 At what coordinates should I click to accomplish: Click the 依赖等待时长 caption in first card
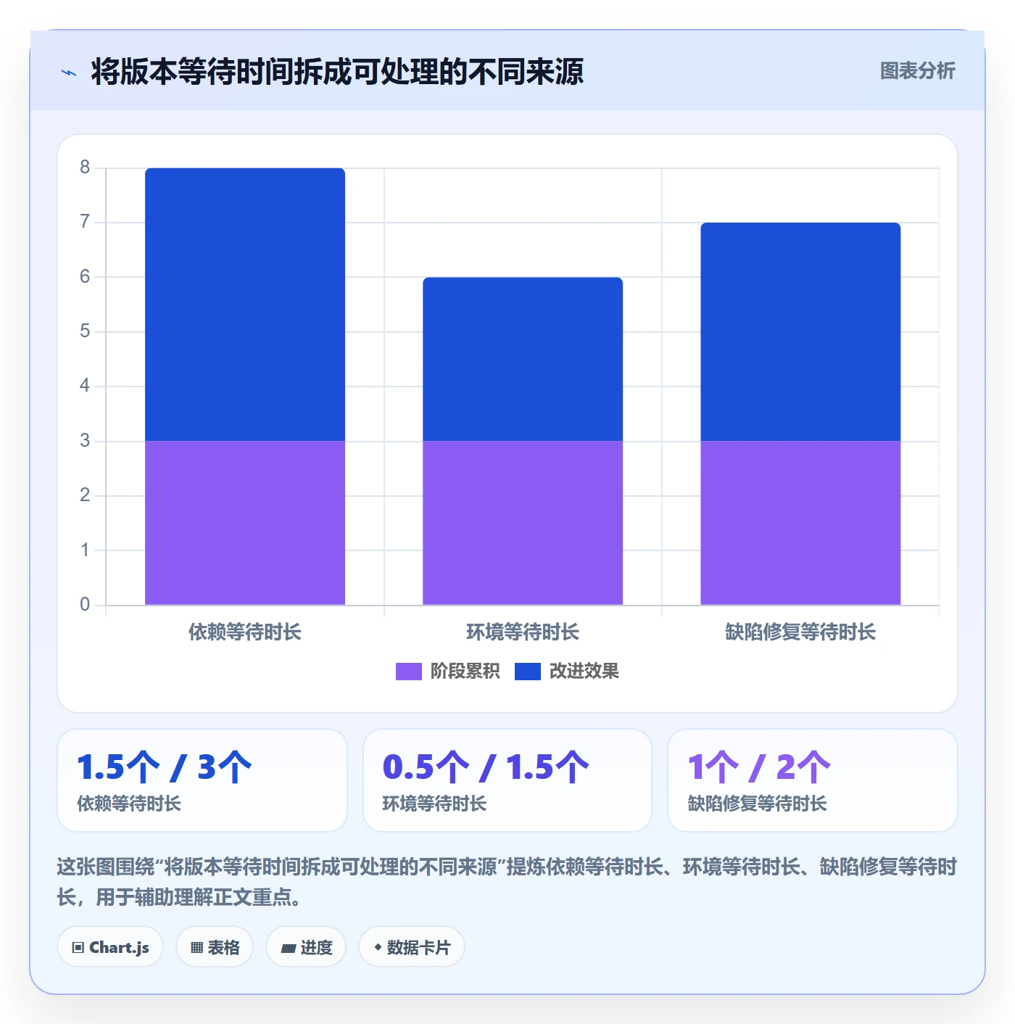[x=129, y=804]
